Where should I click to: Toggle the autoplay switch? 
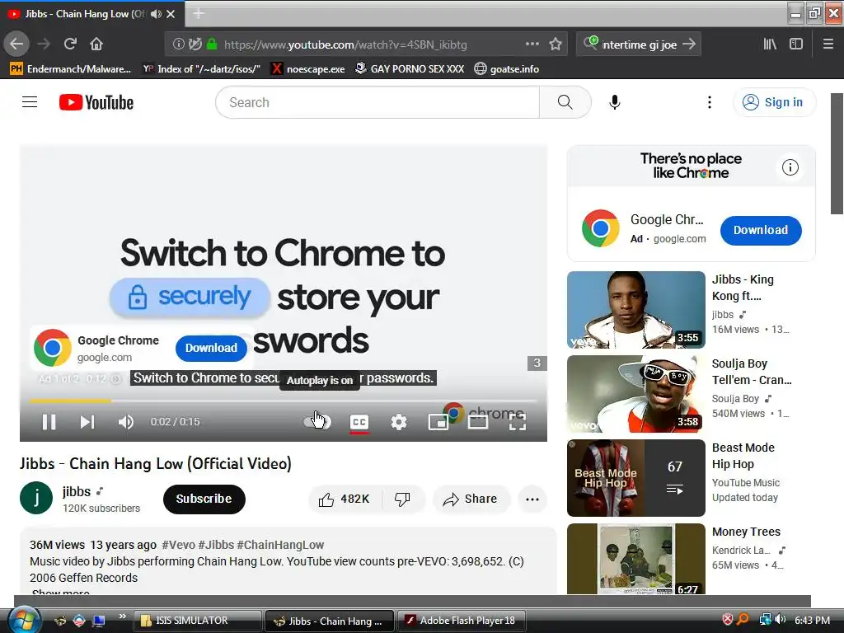[x=317, y=422]
